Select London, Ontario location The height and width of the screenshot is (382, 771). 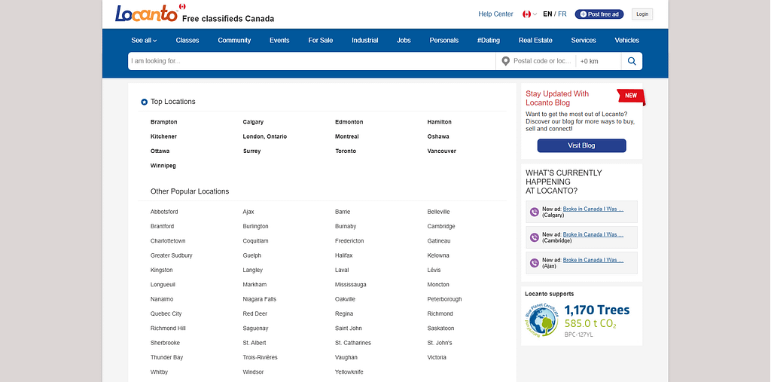coord(265,136)
